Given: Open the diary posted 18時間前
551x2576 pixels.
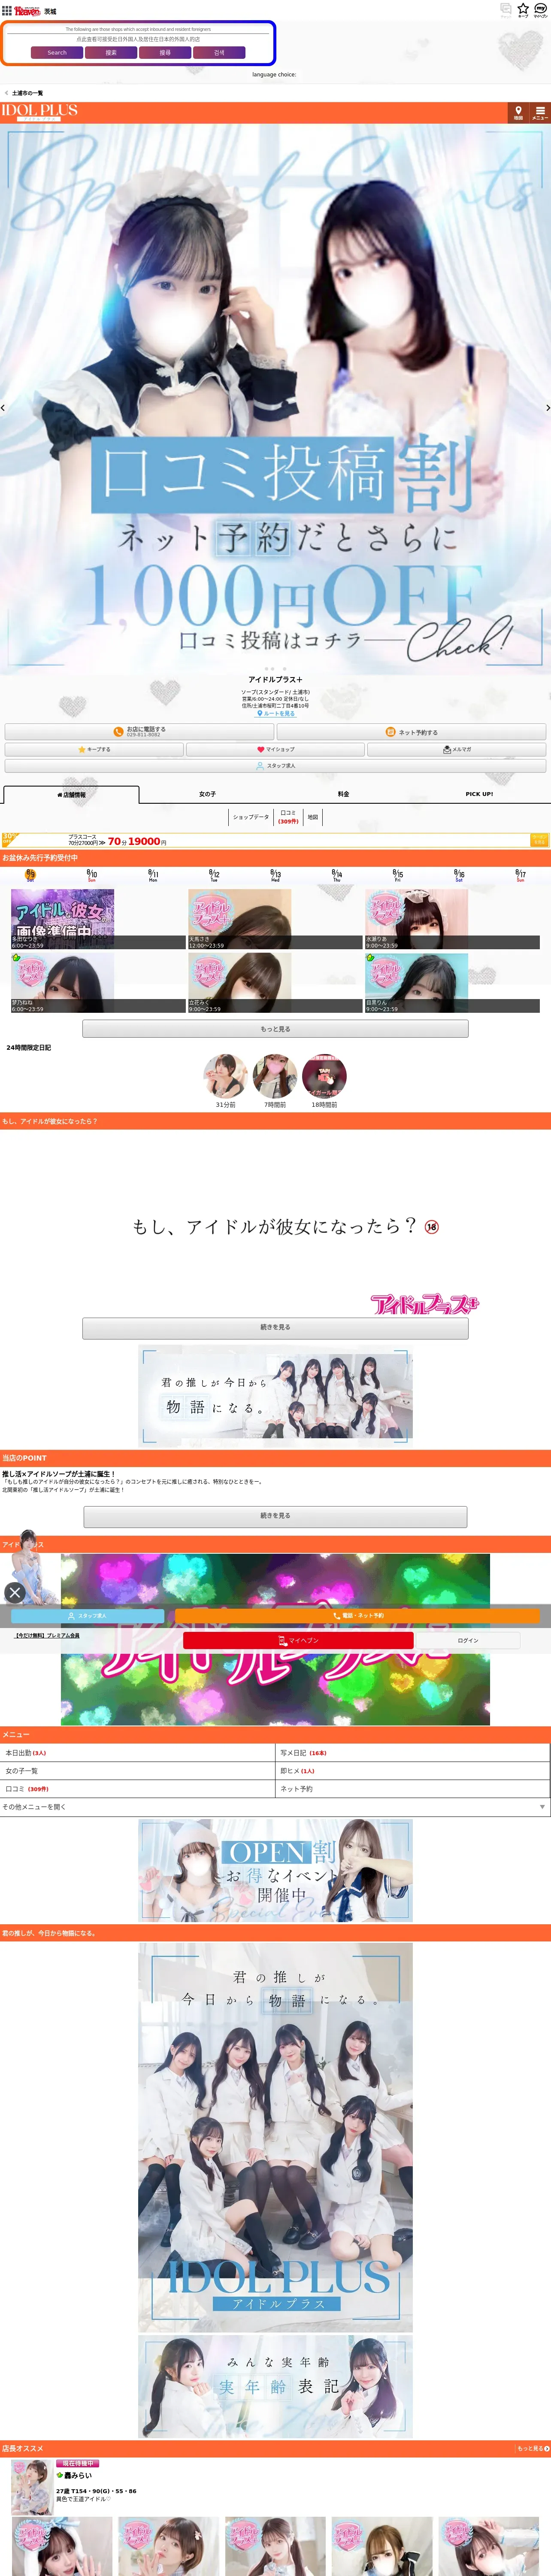Looking at the screenshot, I should click(324, 1077).
